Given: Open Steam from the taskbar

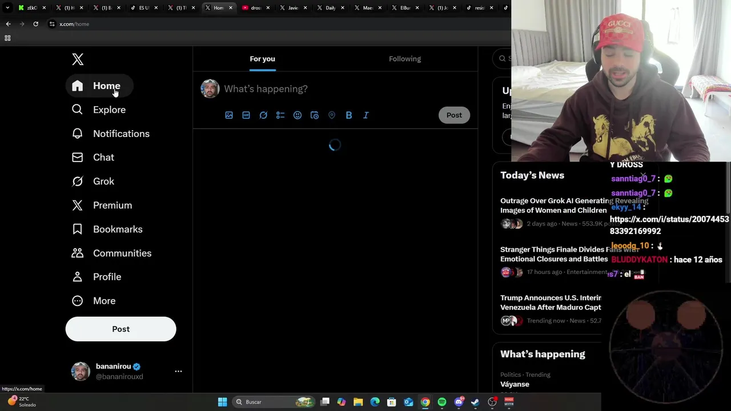Looking at the screenshot, I should 475,402.
